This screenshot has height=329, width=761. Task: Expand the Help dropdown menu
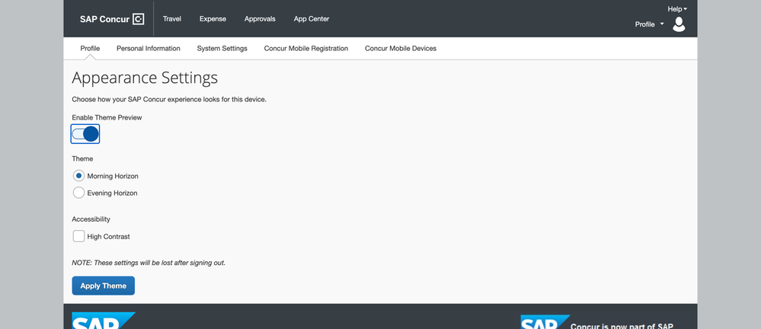tap(677, 8)
